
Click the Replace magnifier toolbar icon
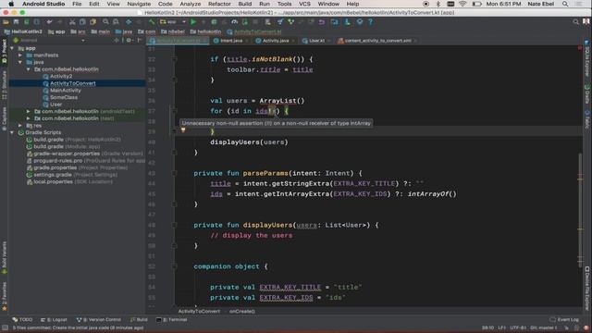tap(116, 22)
